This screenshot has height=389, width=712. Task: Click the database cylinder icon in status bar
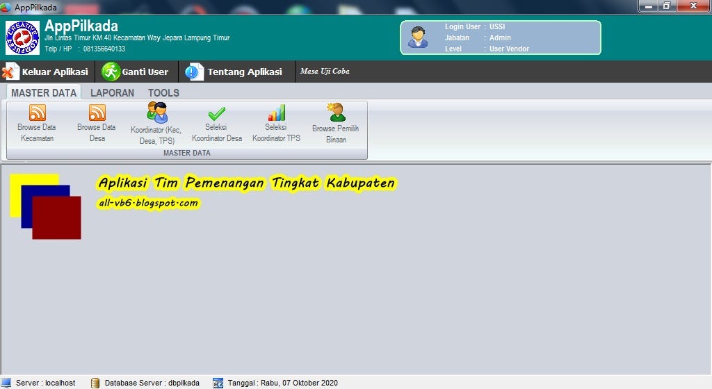95,383
